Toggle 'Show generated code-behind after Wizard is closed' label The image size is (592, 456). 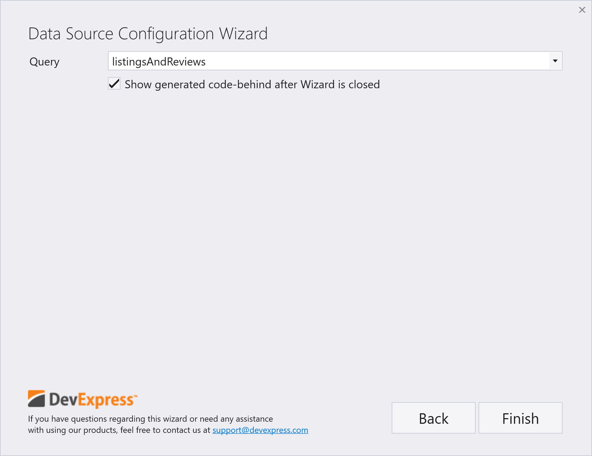252,84
